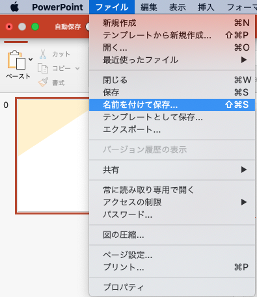The width and height of the screenshot is (257, 297).
Task: Open the 表示 menu
Action: coord(178,7)
